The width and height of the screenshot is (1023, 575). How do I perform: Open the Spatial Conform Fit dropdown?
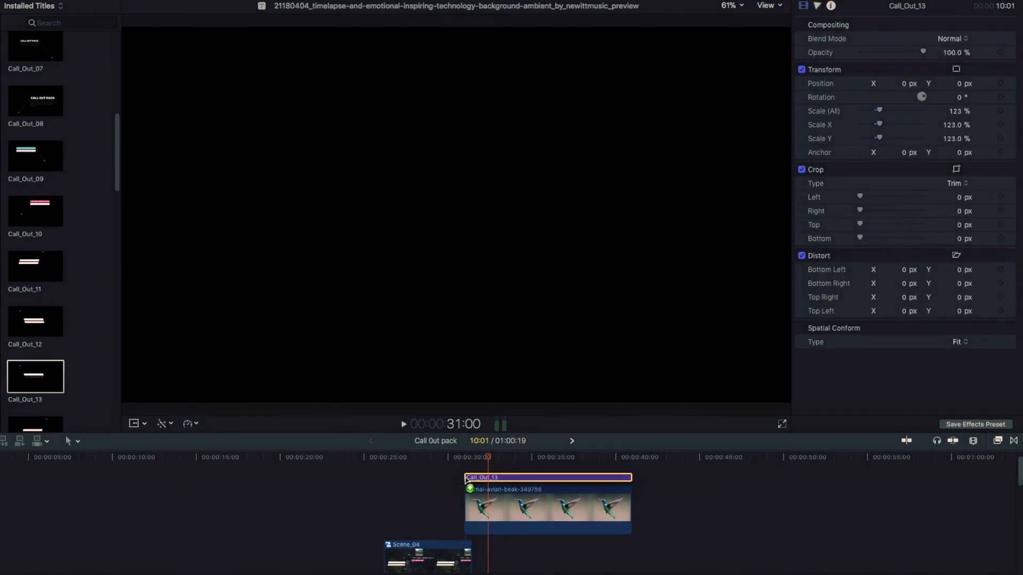(960, 342)
